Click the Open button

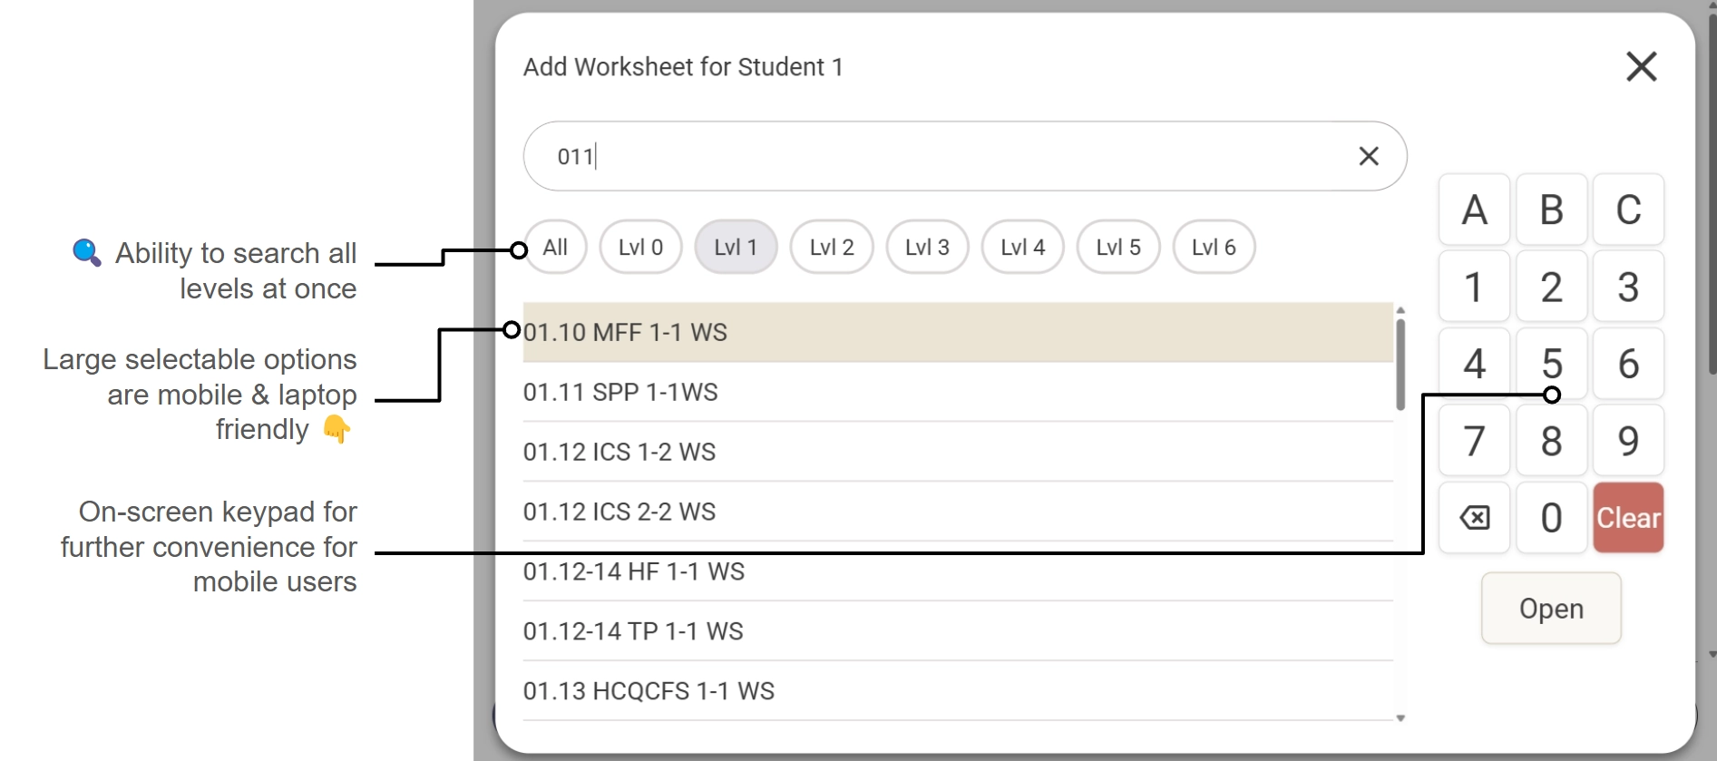1551,609
